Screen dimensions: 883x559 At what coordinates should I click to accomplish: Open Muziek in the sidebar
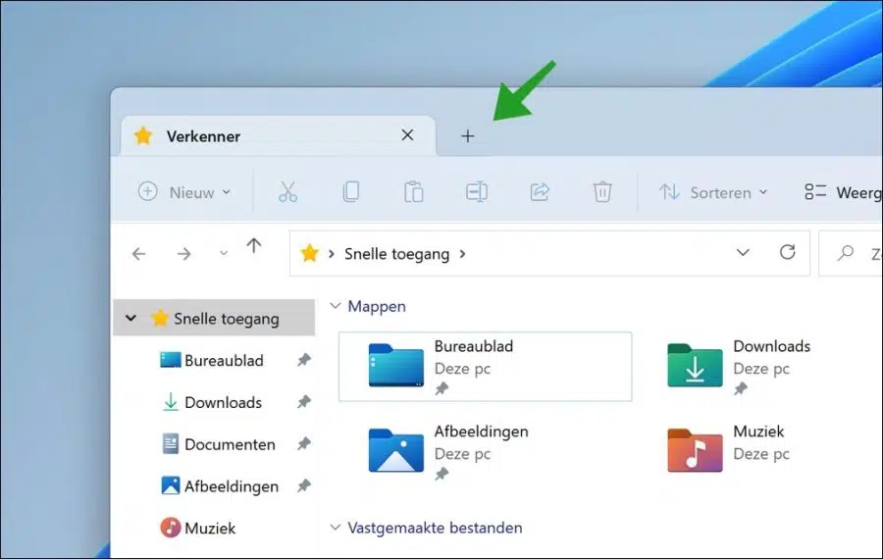coord(197,528)
